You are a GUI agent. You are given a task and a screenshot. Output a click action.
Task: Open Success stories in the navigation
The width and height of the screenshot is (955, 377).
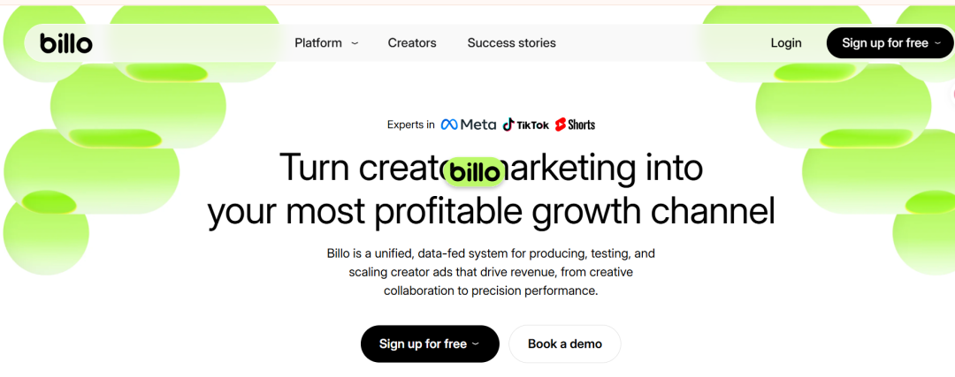pyautogui.click(x=511, y=42)
